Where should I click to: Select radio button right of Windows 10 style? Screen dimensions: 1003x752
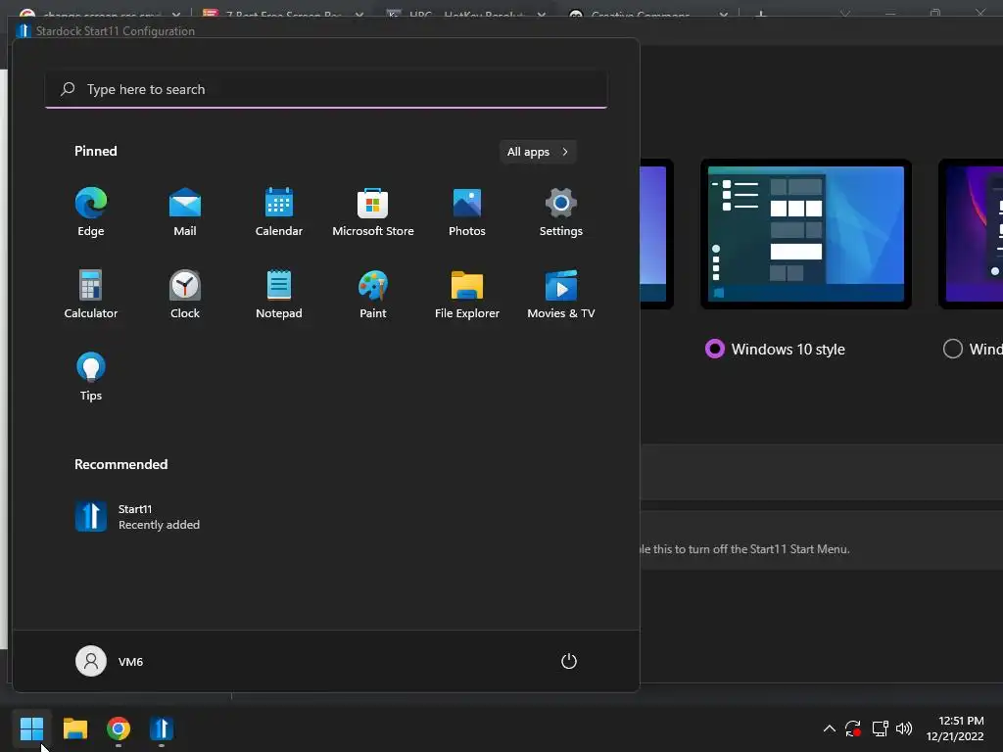(952, 350)
